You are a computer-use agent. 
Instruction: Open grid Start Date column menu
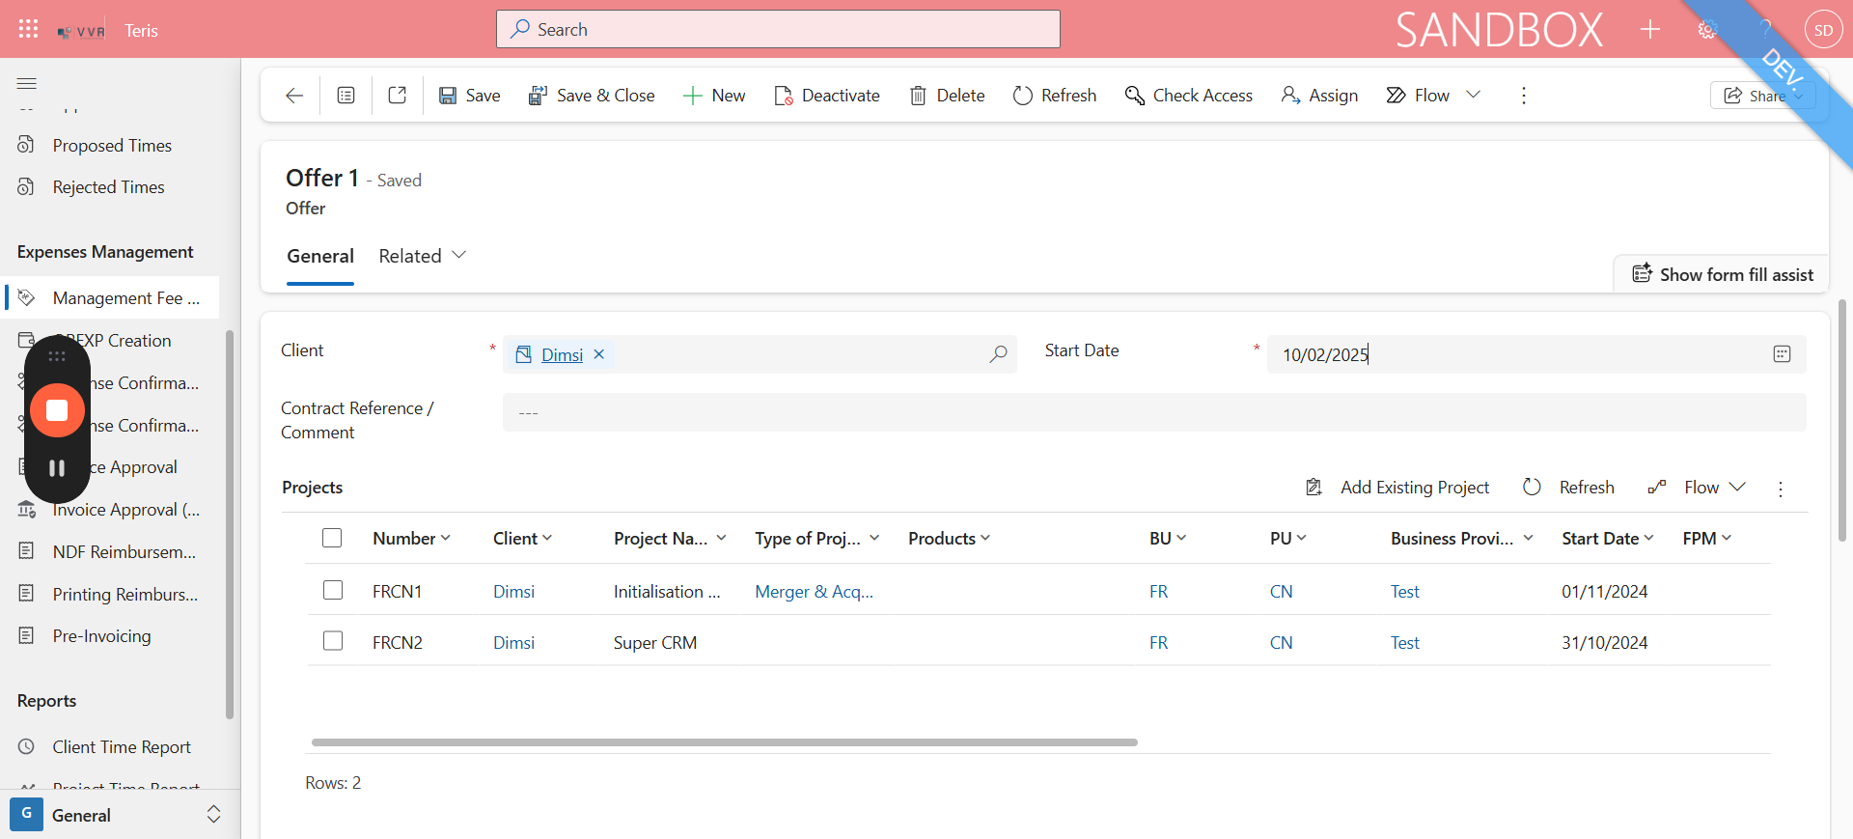(1608, 539)
